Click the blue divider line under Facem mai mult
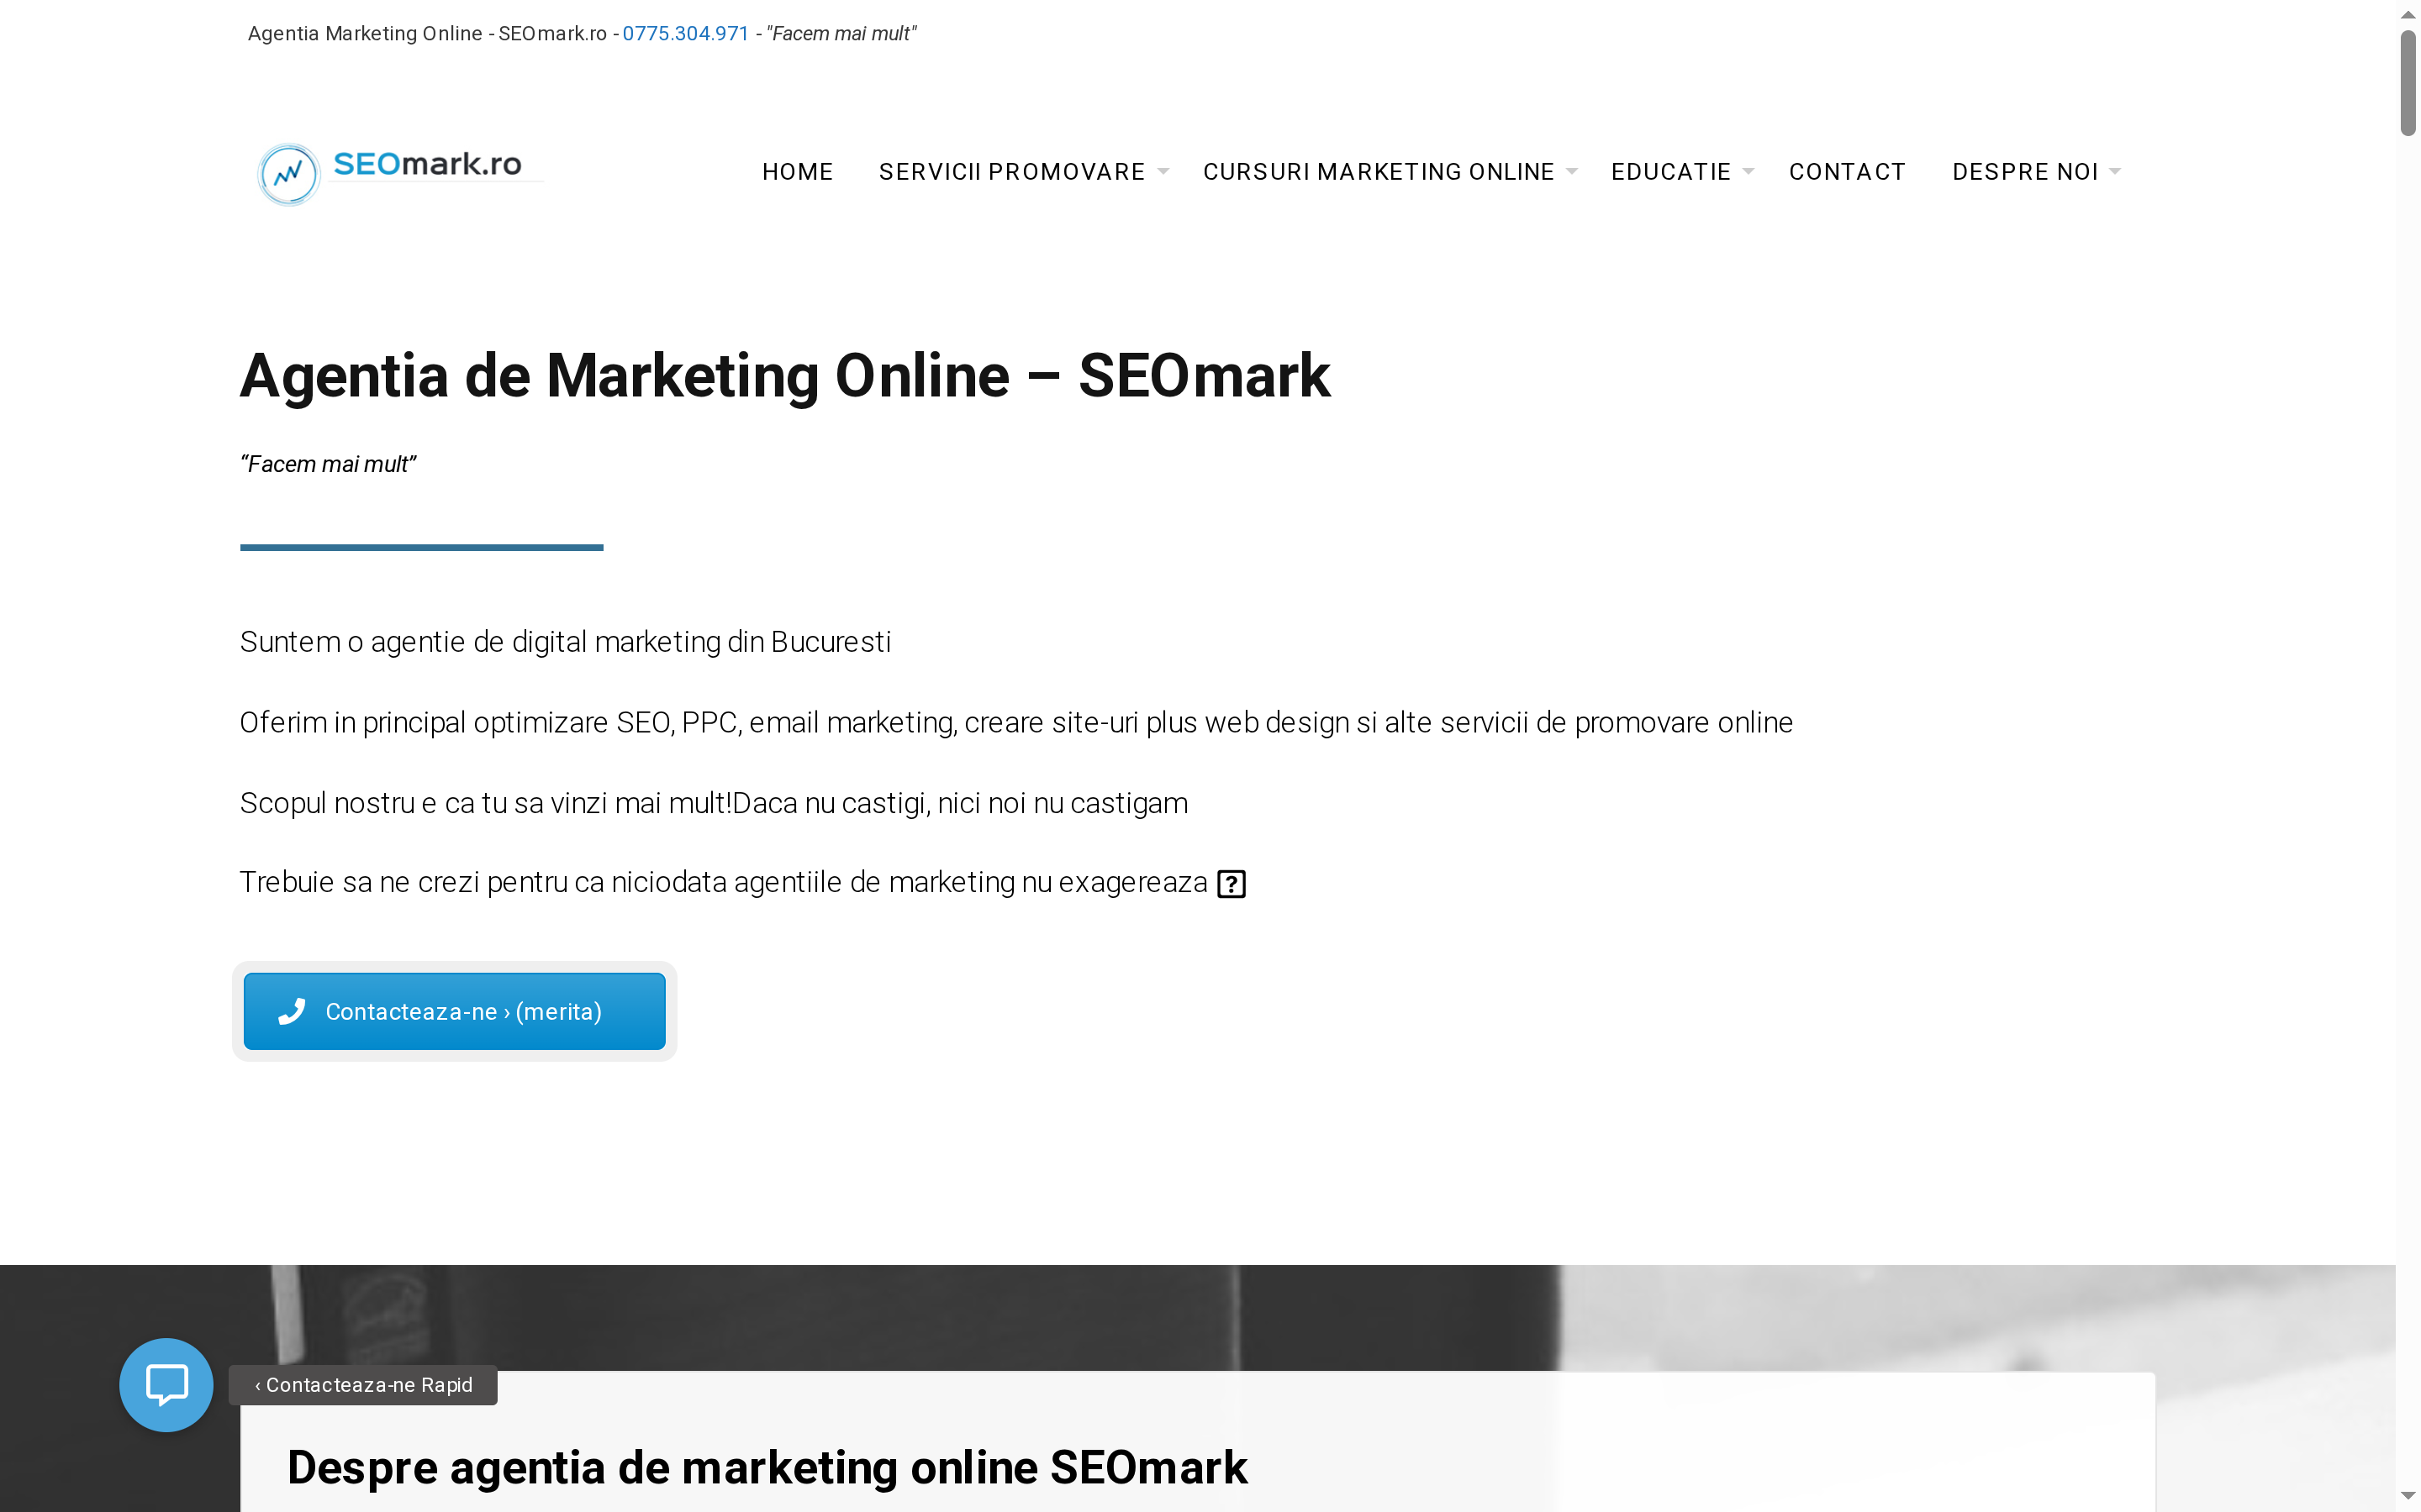Viewport: 2421px width, 1512px height. click(421, 548)
